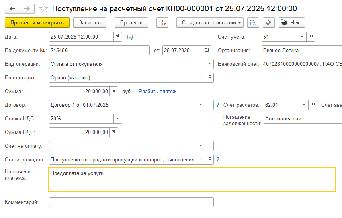Open calendar for the 'от' date field
This screenshot has height=218, width=342.
click(207, 50)
